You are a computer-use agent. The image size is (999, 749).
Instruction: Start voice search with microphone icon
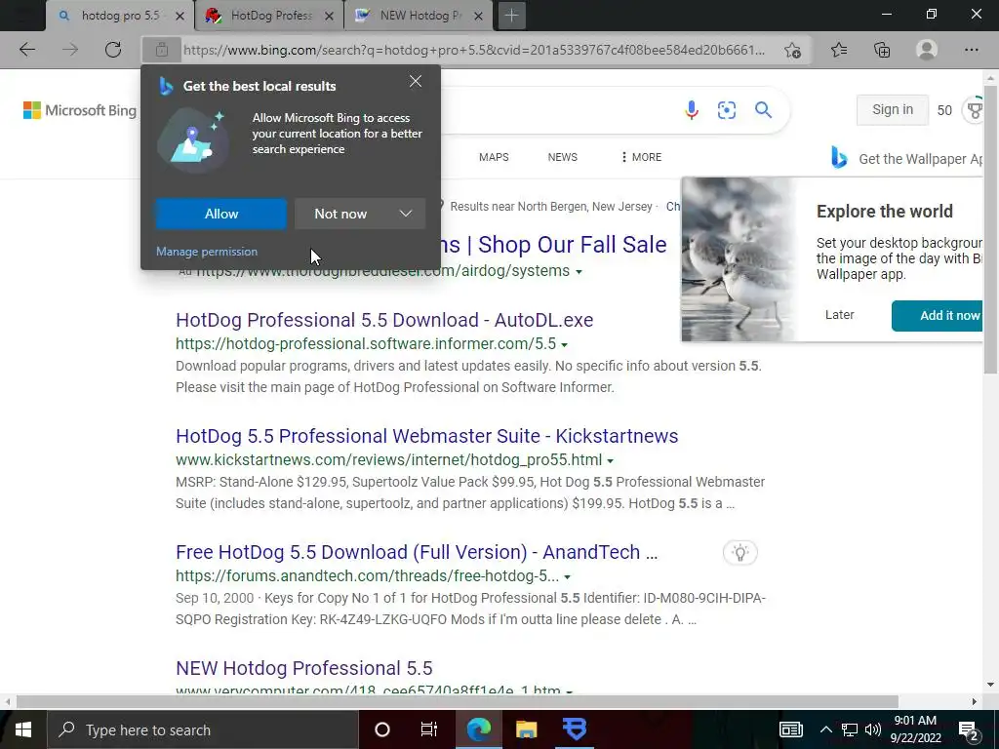(692, 110)
